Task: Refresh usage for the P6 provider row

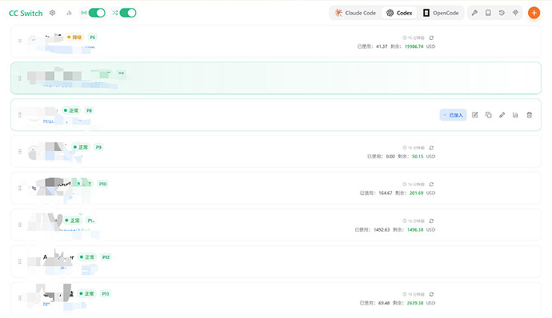Action: click(432, 38)
